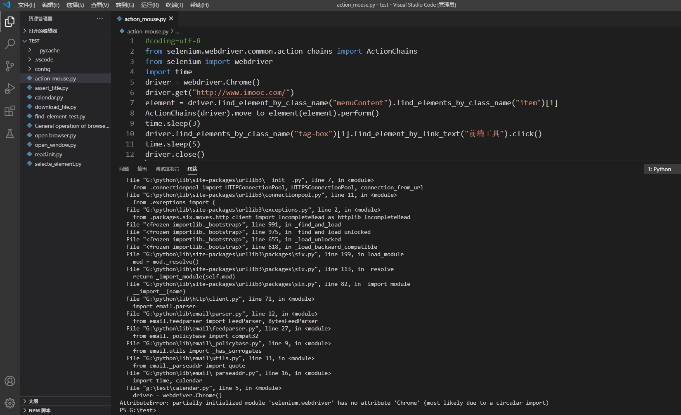
Task: Open the 编辑(E) menu
Action: [51, 5]
